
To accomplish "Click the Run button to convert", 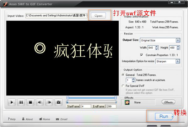I will 164,116.
